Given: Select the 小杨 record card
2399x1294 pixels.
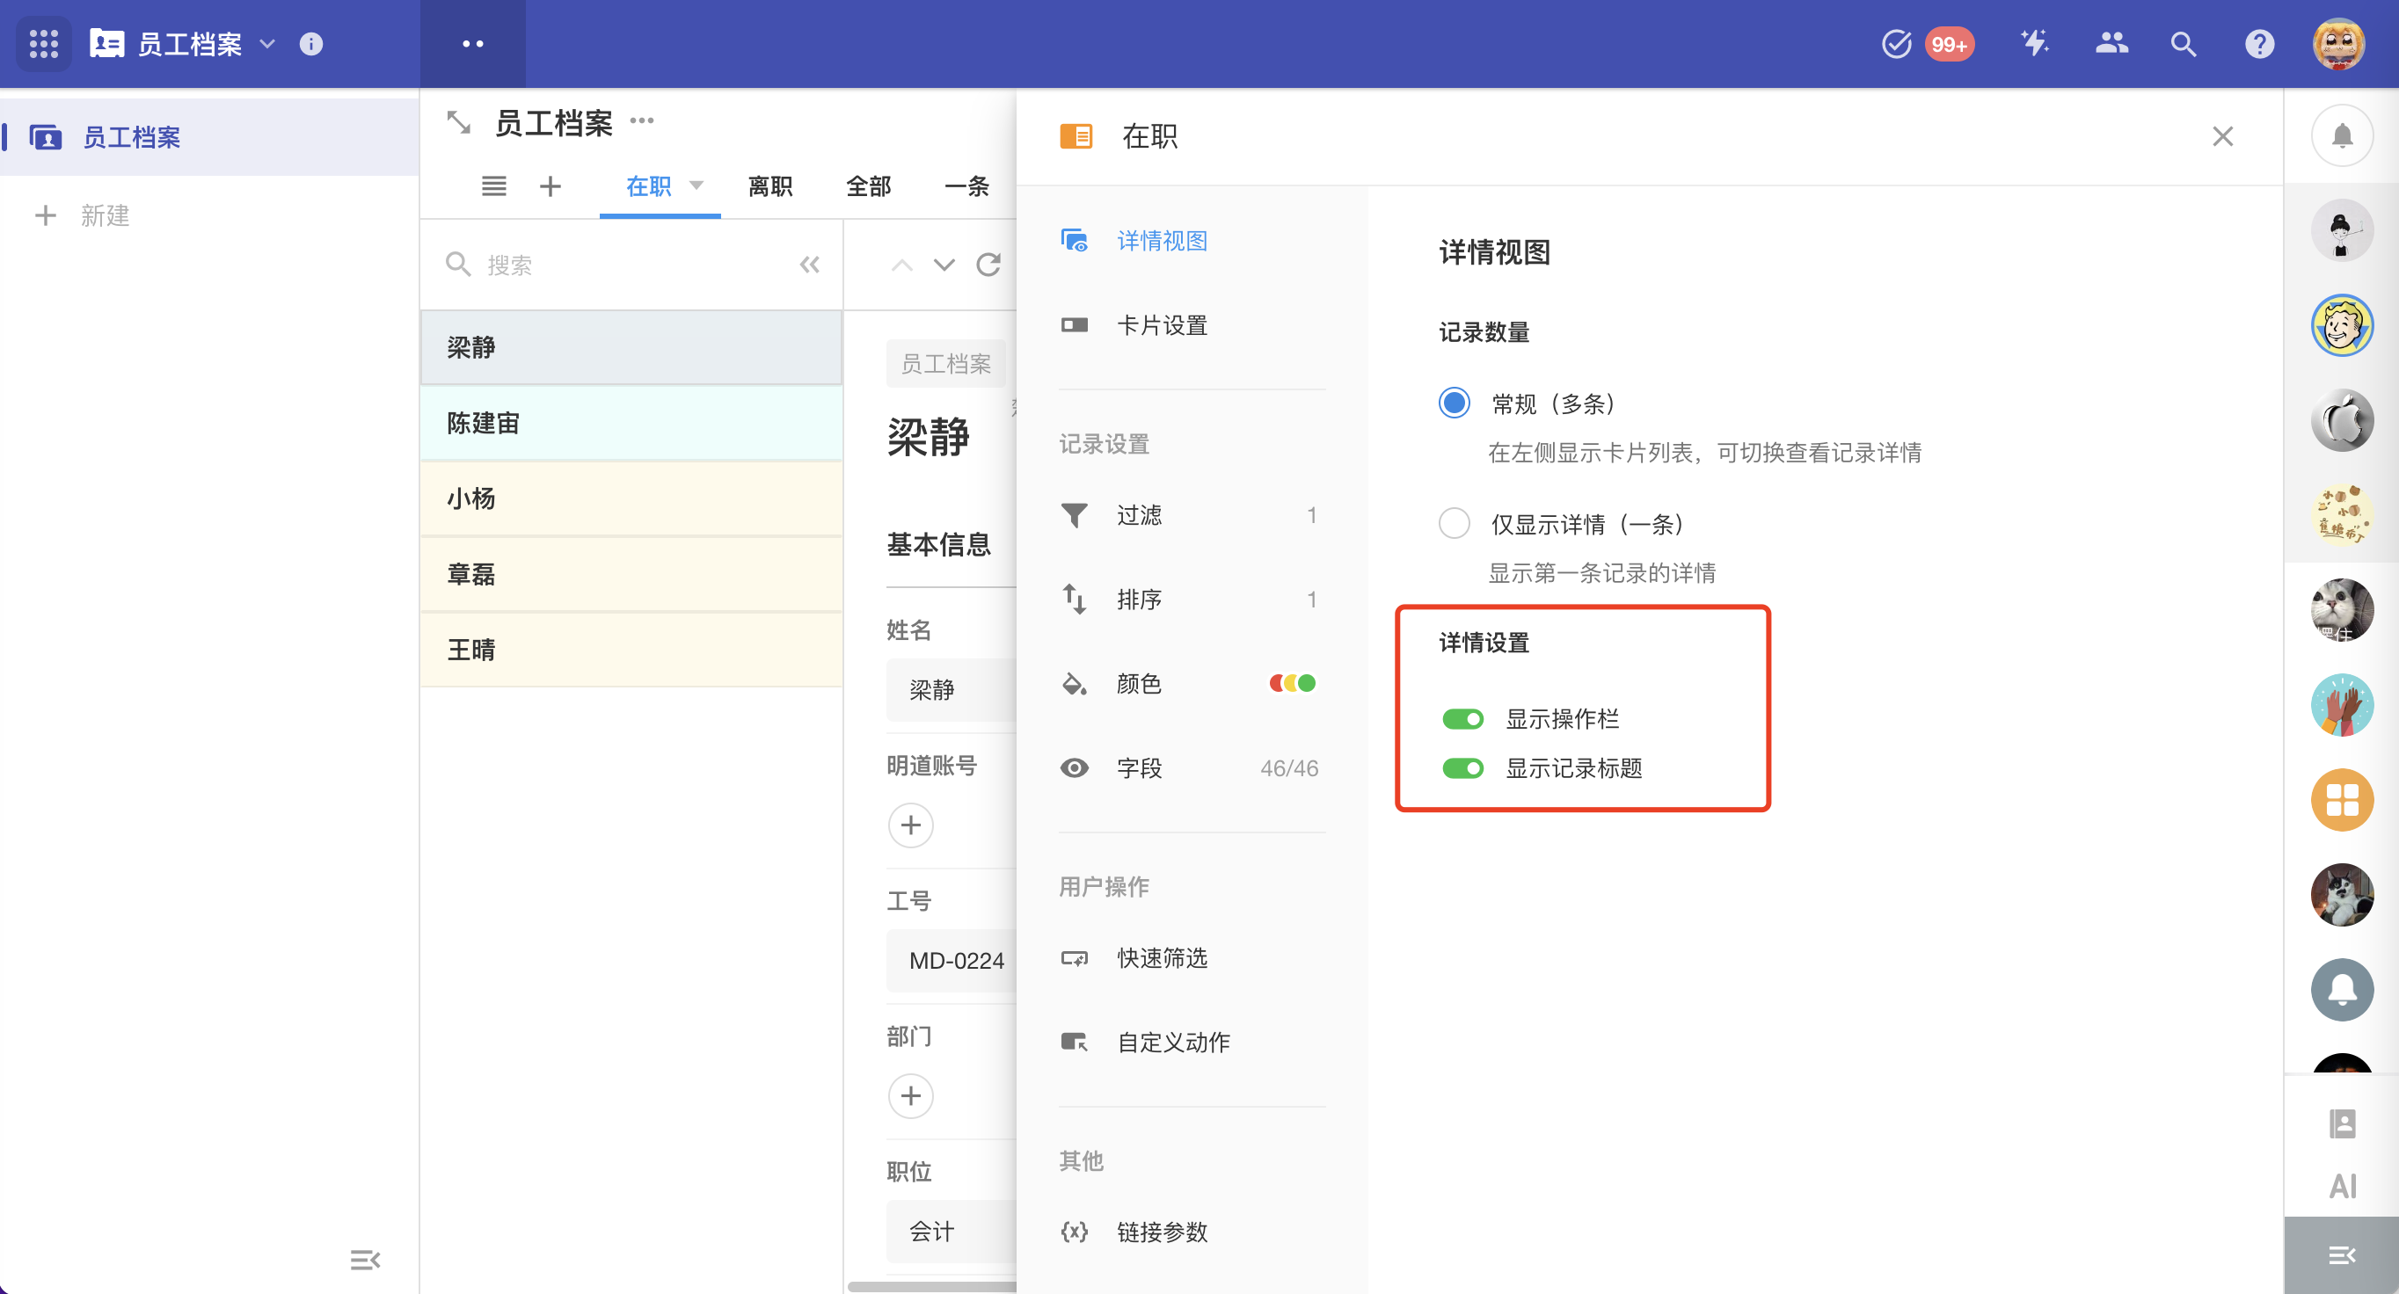Looking at the screenshot, I should pyautogui.click(x=631, y=498).
